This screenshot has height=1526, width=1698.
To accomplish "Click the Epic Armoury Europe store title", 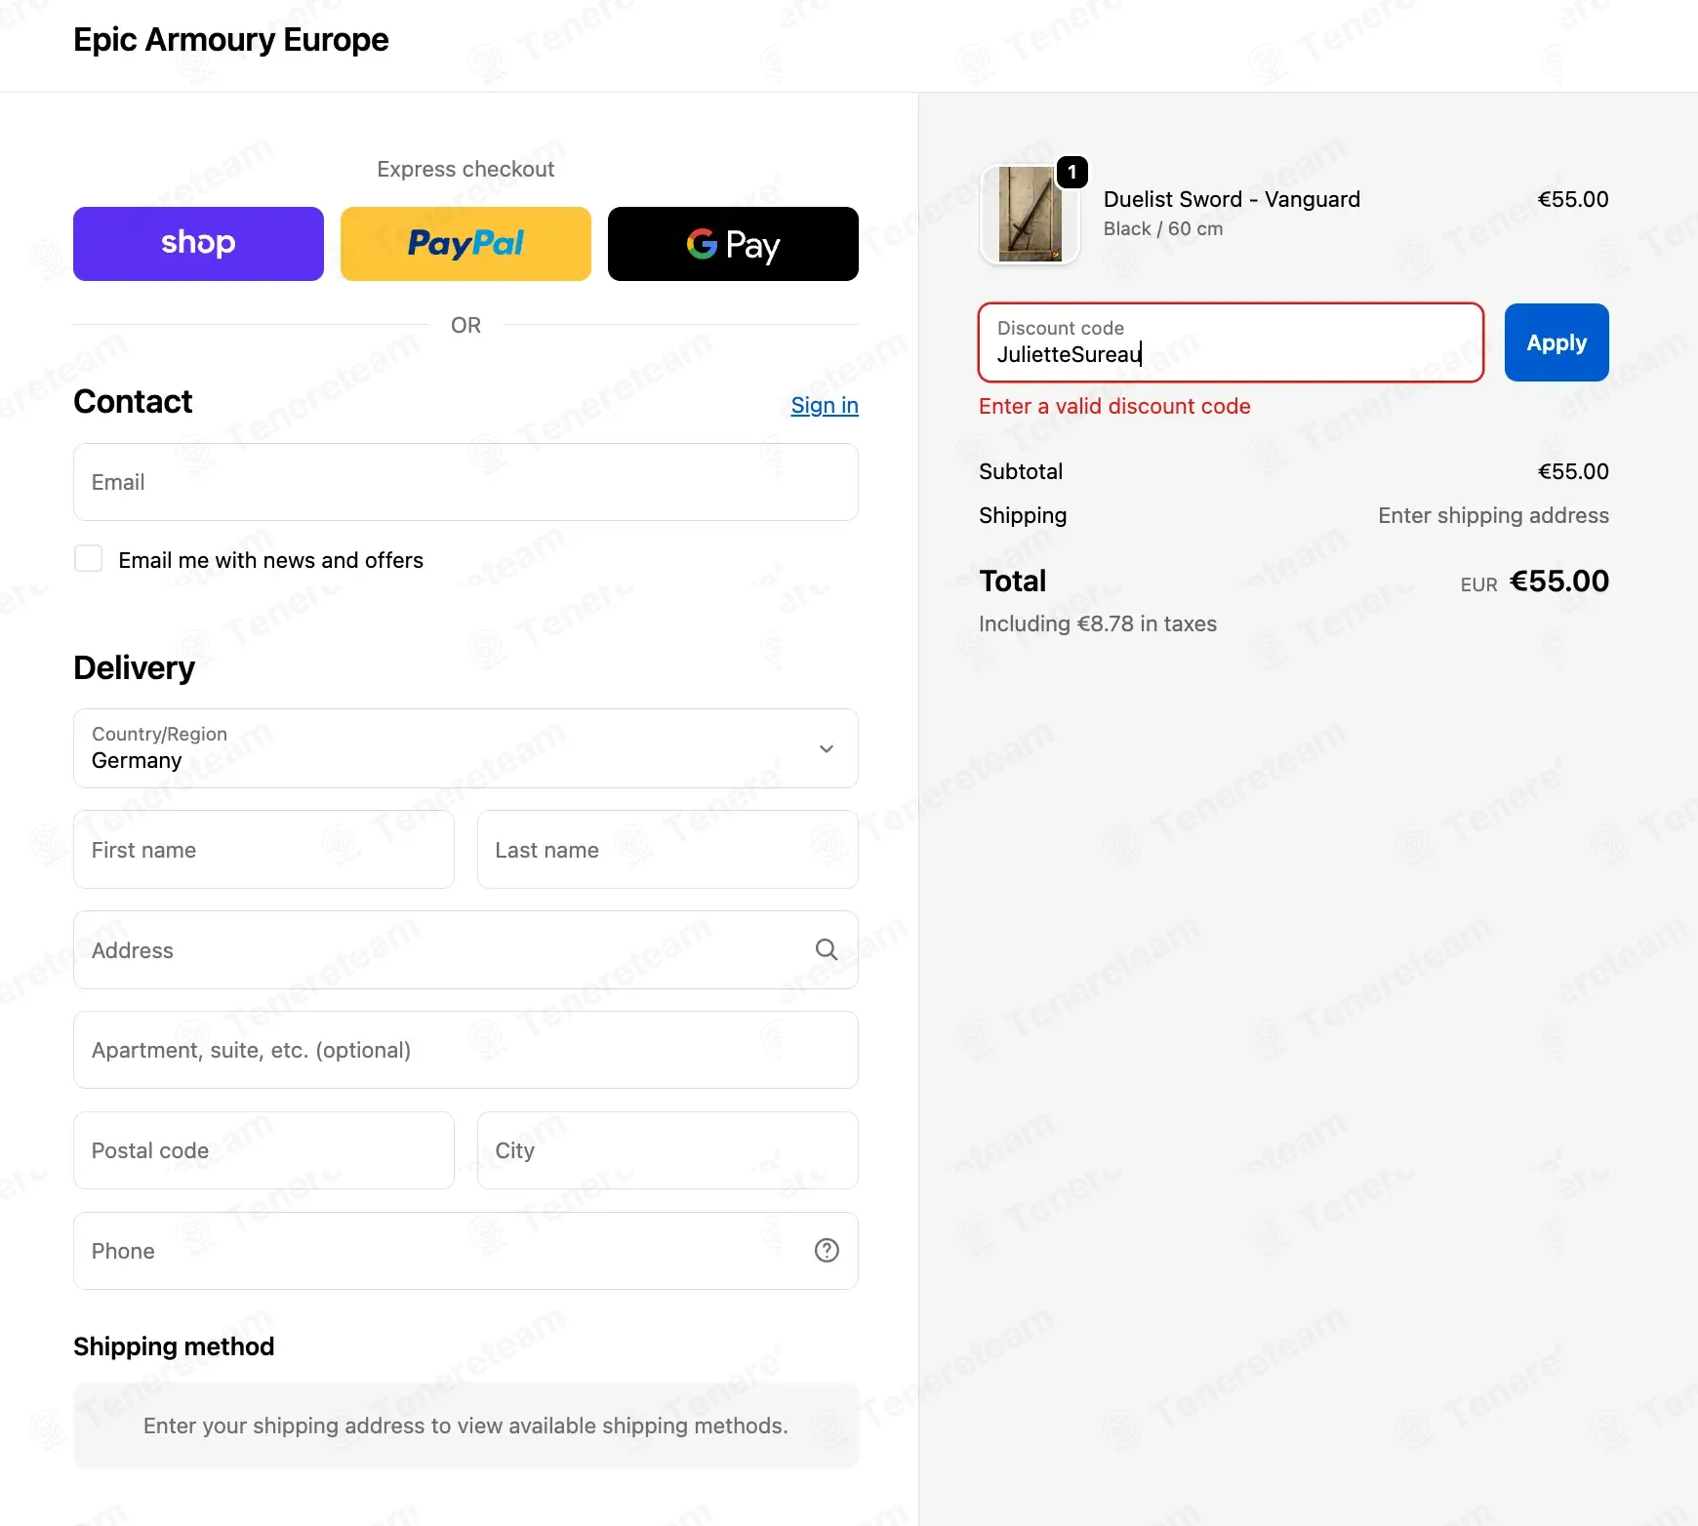I will pyautogui.click(x=231, y=40).
